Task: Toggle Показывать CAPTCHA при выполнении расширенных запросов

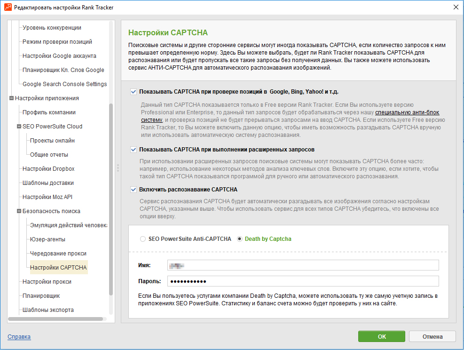Action: [134, 150]
